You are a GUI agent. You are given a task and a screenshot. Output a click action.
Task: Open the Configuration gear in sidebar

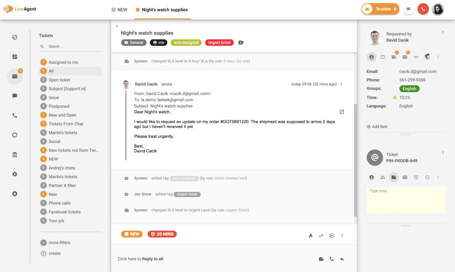(x=15, y=174)
